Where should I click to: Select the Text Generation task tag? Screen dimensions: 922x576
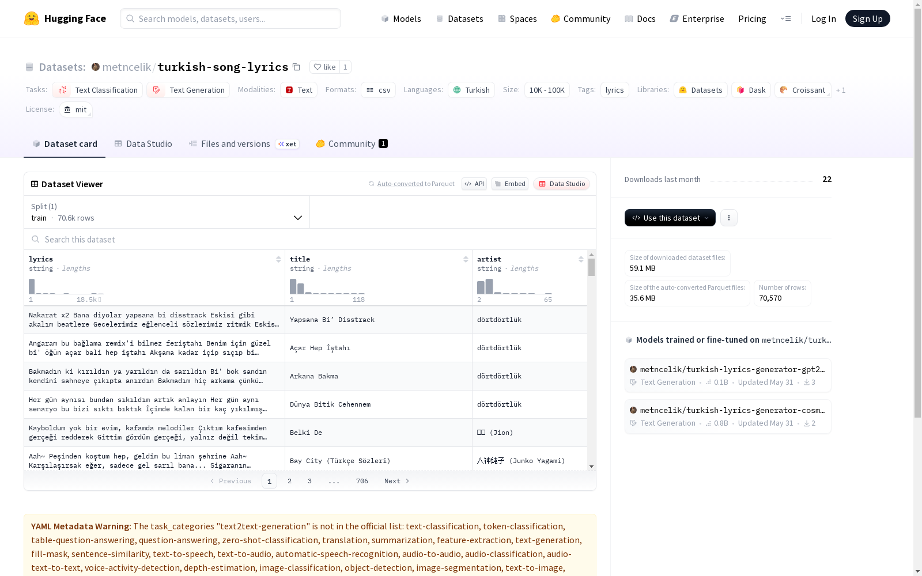click(188, 90)
